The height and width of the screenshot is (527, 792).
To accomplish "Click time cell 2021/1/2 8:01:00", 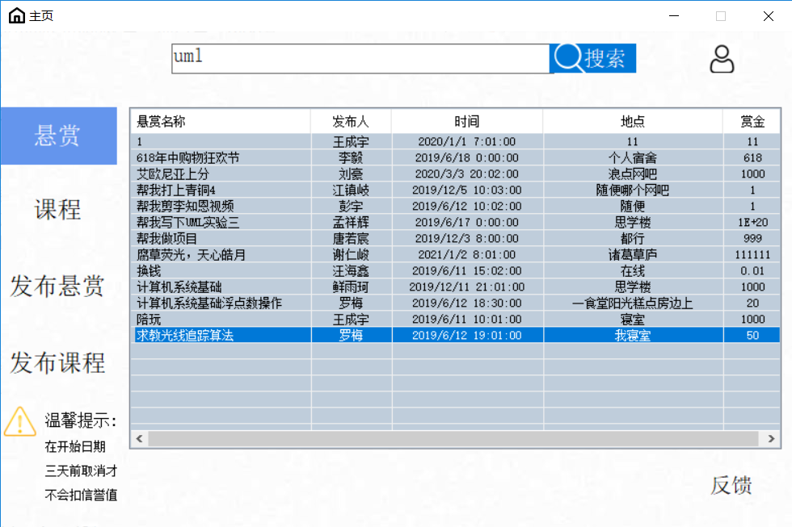I will [x=467, y=255].
